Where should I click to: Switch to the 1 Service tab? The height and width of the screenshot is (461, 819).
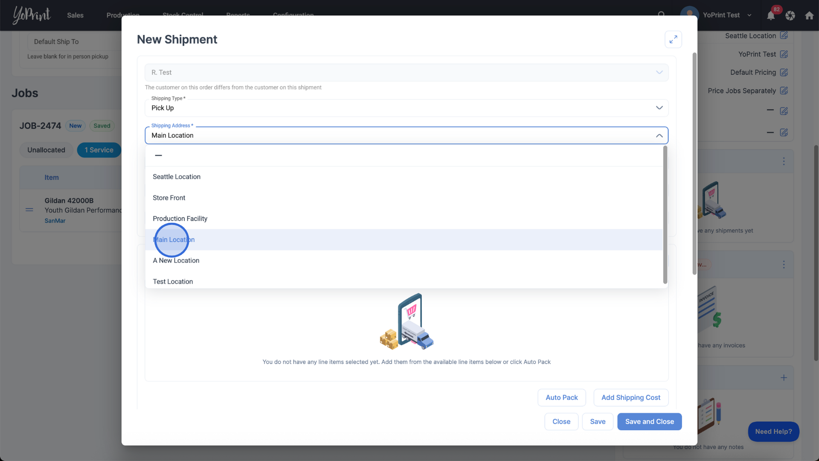point(99,150)
